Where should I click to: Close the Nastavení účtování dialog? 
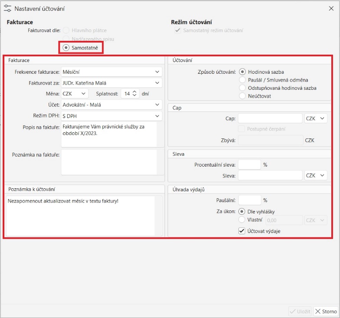pyautogui.click(x=332, y=8)
